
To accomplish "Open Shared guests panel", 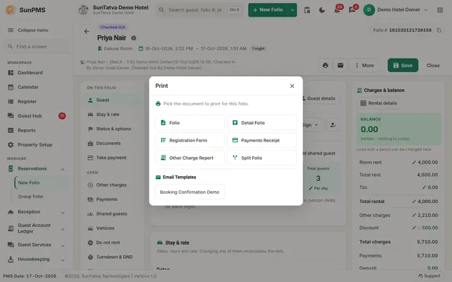I will coord(112,214).
